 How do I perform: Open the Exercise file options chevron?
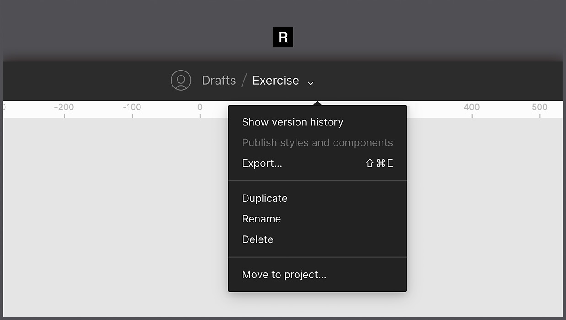[310, 82]
